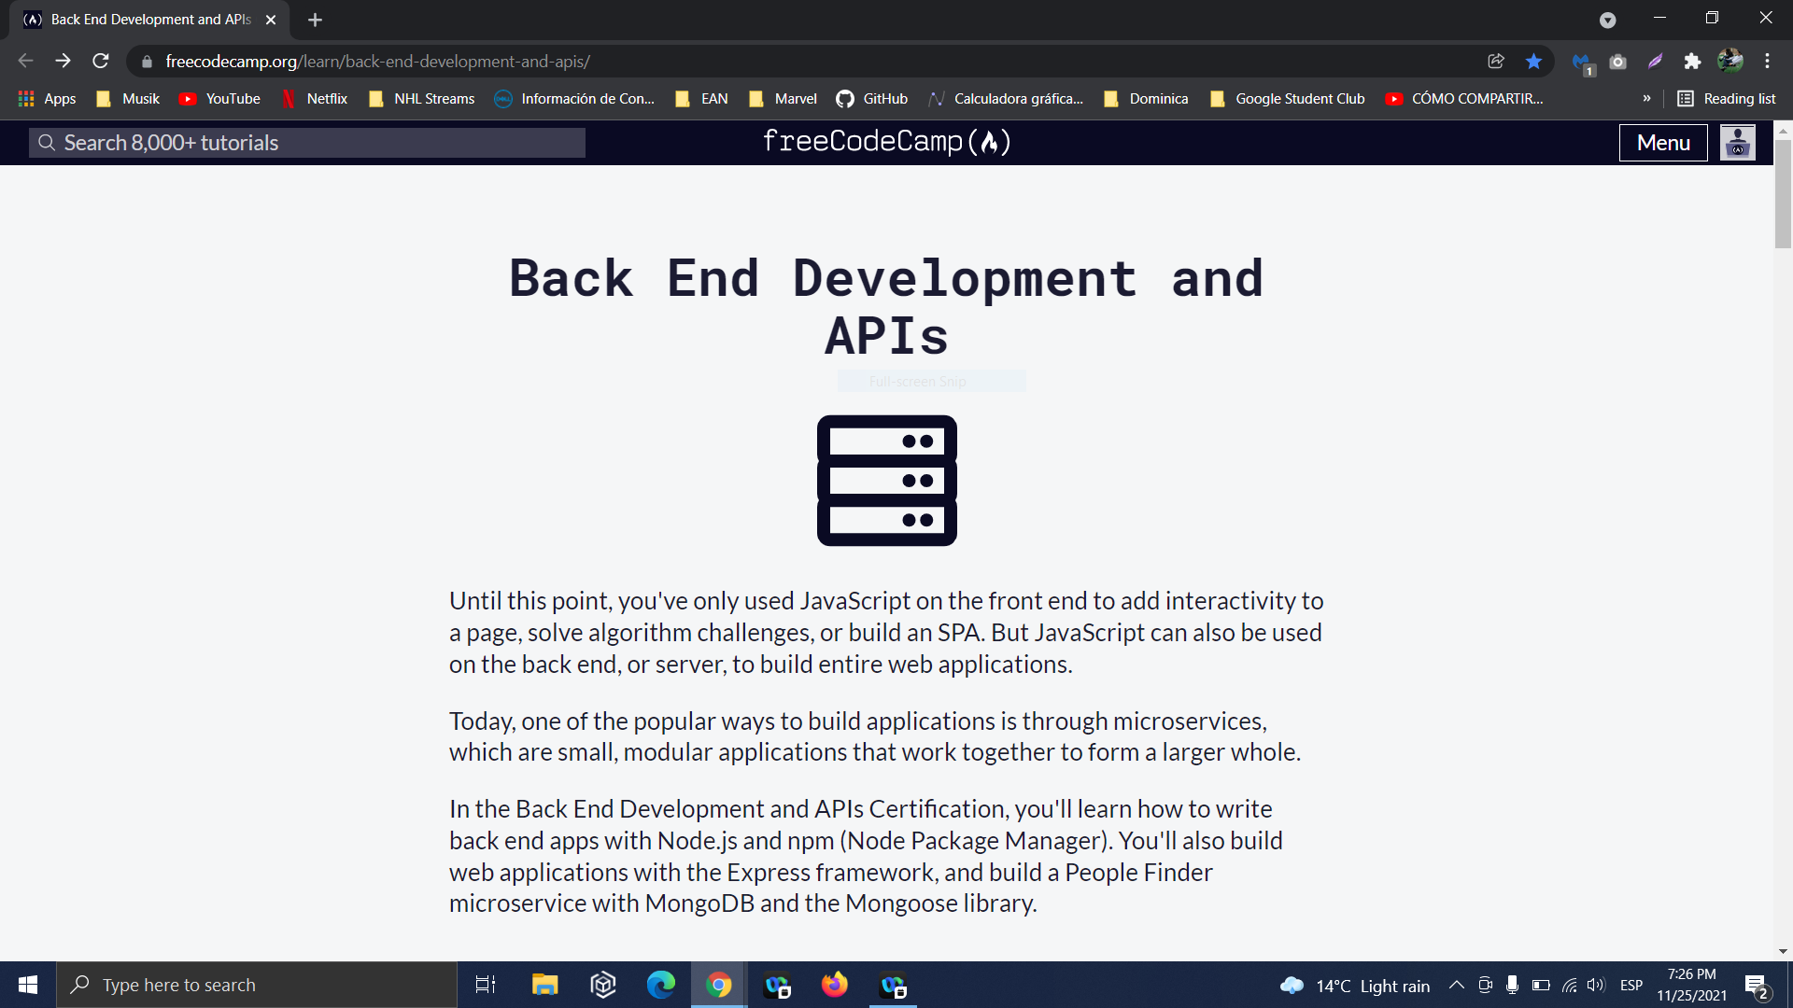
Task: Click the address bar URL
Action: tap(377, 62)
